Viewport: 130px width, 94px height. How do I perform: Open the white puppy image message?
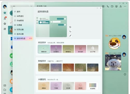[113, 62]
